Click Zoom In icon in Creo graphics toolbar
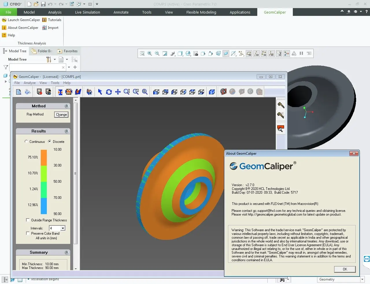The width and height of the screenshot is (370, 284). point(150,53)
